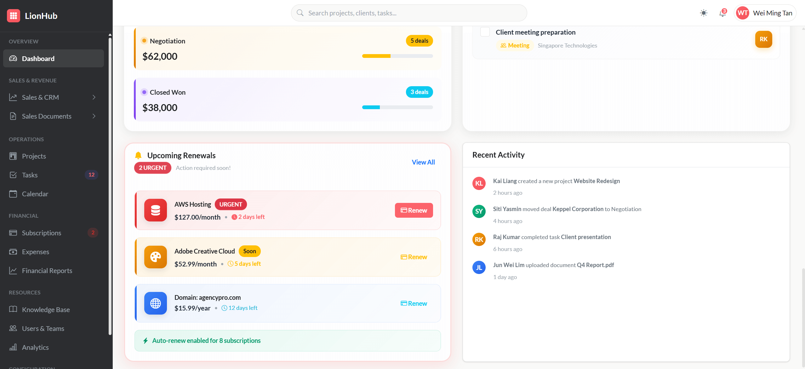805x369 pixels.
Task: Click the Closed Won progress bar
Action: click(x=397, y=107)
